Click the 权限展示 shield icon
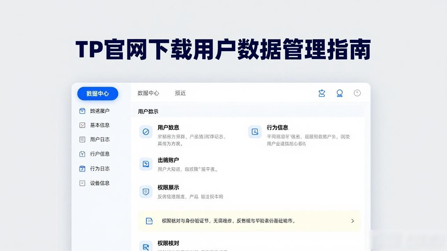447x251 pixels. (146, 192)
